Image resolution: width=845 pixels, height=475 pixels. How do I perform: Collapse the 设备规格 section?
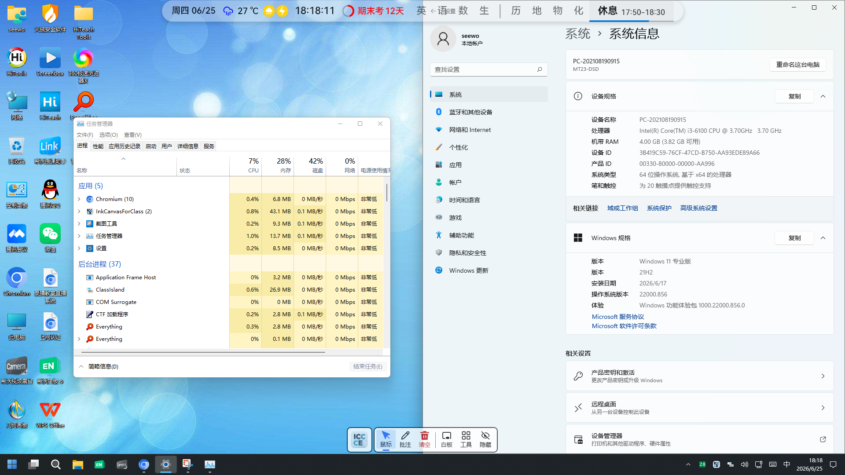click(x=823, y=96)
